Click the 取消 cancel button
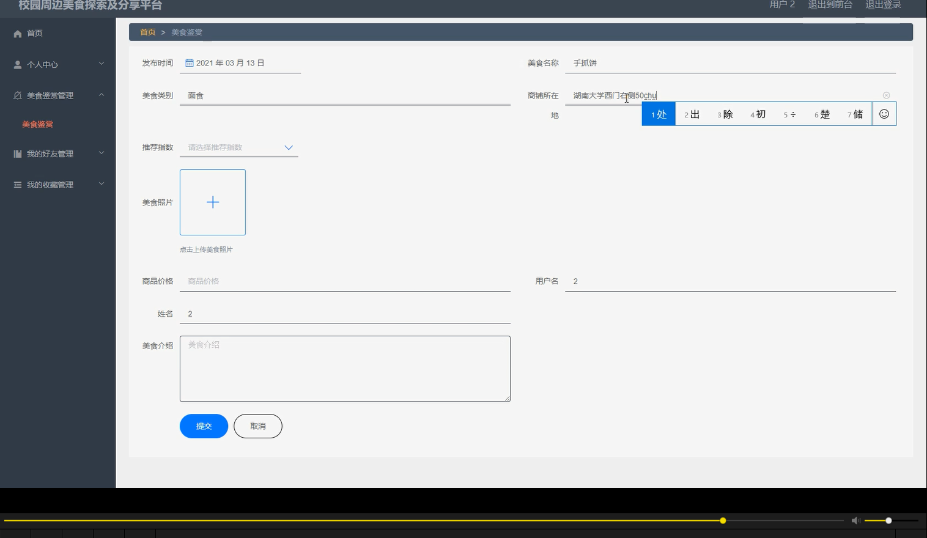Viewport: 927px width, 538px height. [x=258, y=426]
